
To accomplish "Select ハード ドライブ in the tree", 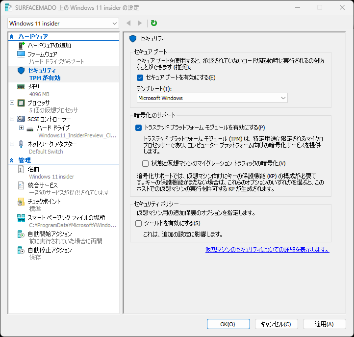I will [x=53, y=128].
